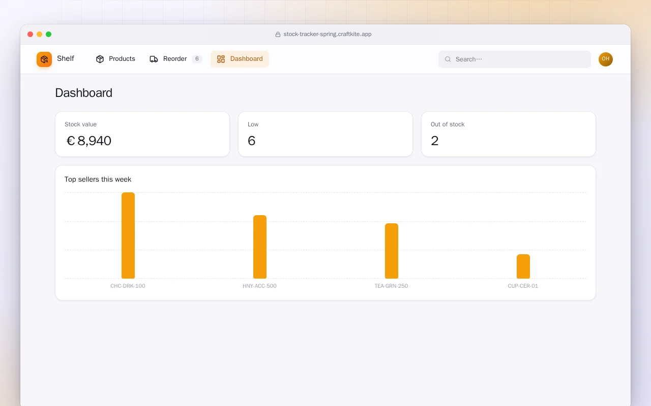651x406 pixels.
Task: Click the Shelf brand name
Action: pyautogui.click(x=66, y=58)
